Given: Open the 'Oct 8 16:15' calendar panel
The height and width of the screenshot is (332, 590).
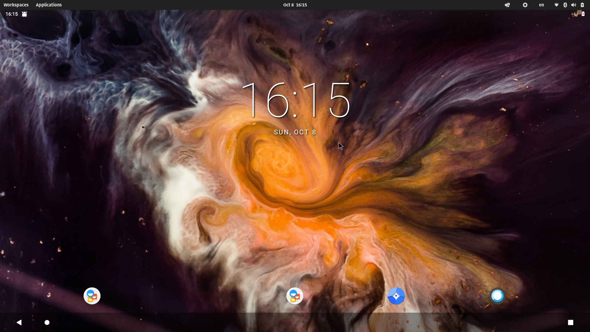Looking at the screenshot, I should [x=295, y=5].
